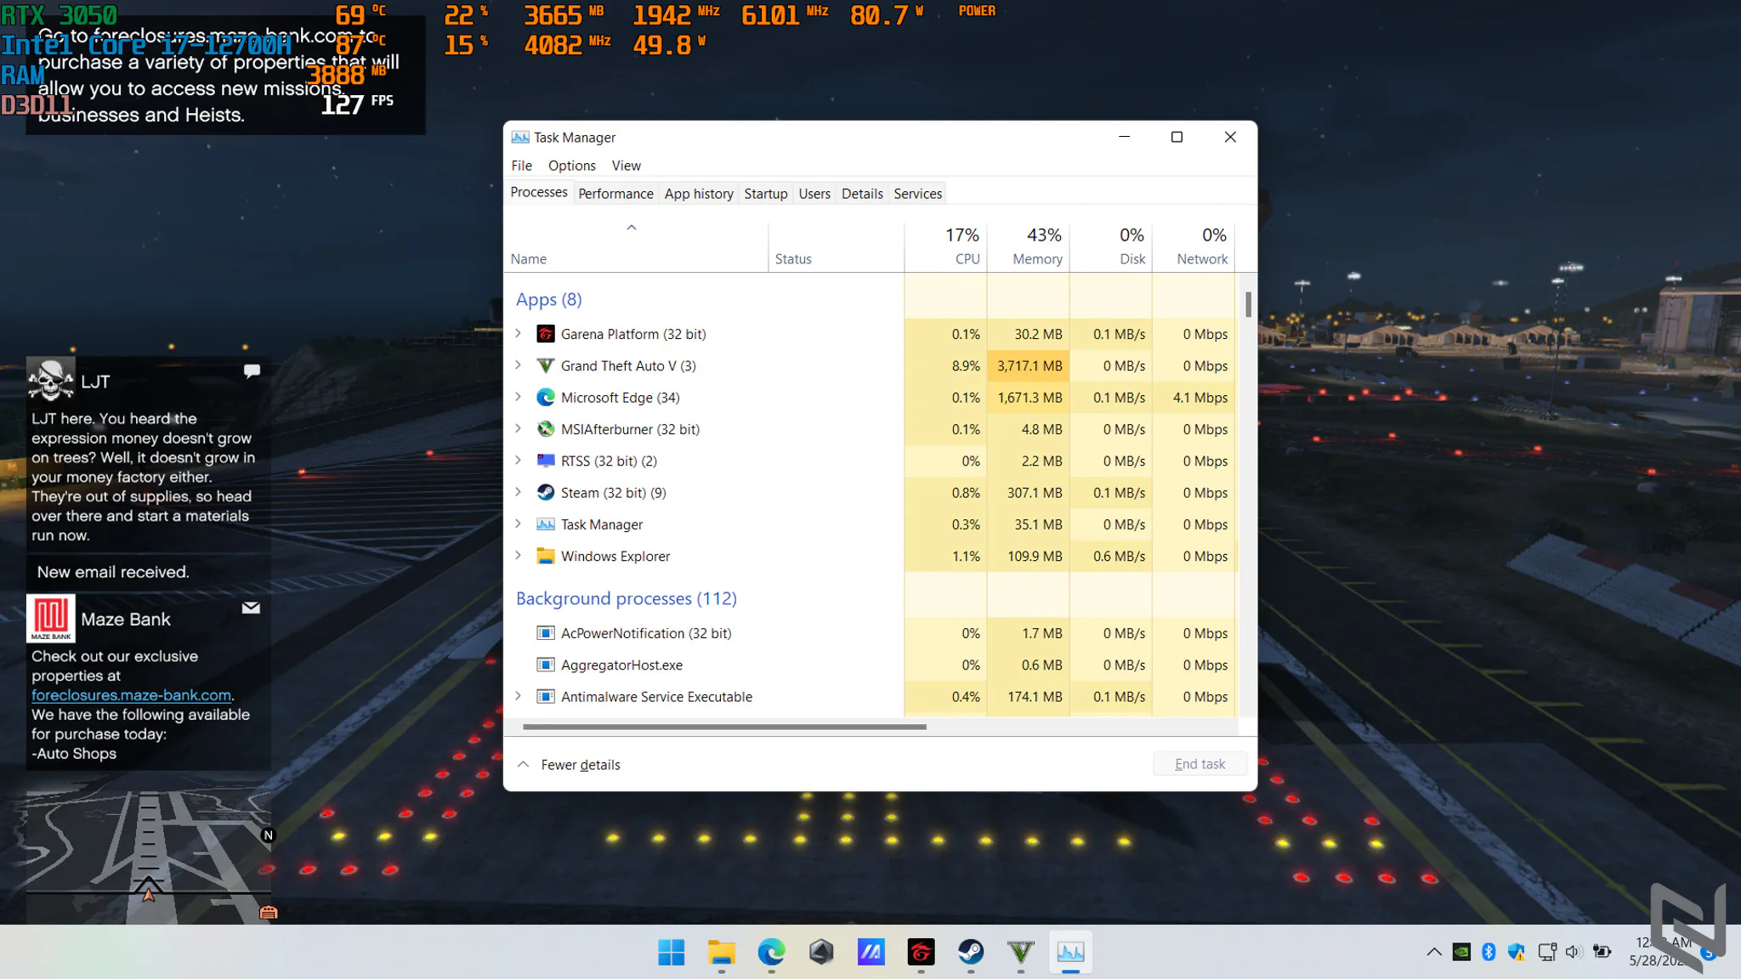The image size is (1741, 979).
Task: Expand the Antimalware Service Executable group
Action: tap(518, 696)
